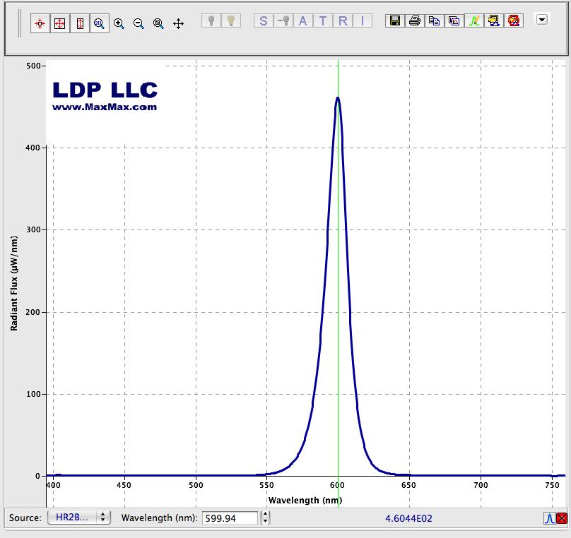This screenshot has width=571, height=538.
Task: Click the green vertical cursor line on graph
Action: (x=339, y=284)
